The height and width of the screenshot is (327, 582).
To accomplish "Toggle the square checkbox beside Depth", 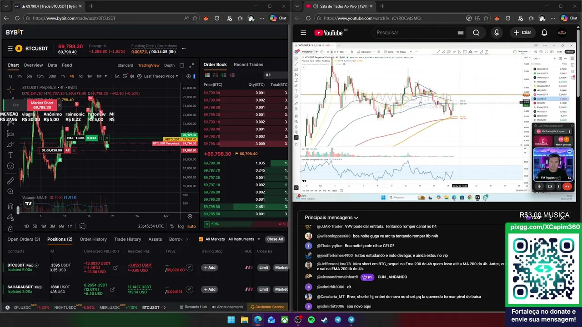I will (182, 65).
